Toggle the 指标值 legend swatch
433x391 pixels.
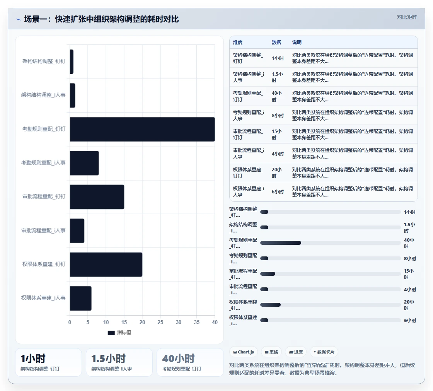(111, 333)
